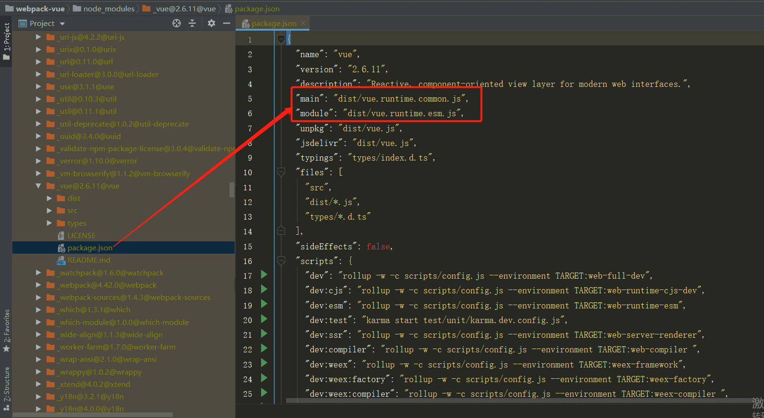Run the 'dev:weex' script gutter arrow
Image resolution: width=764 pixels, height=418 pixels.
click(x=264, y=363)
